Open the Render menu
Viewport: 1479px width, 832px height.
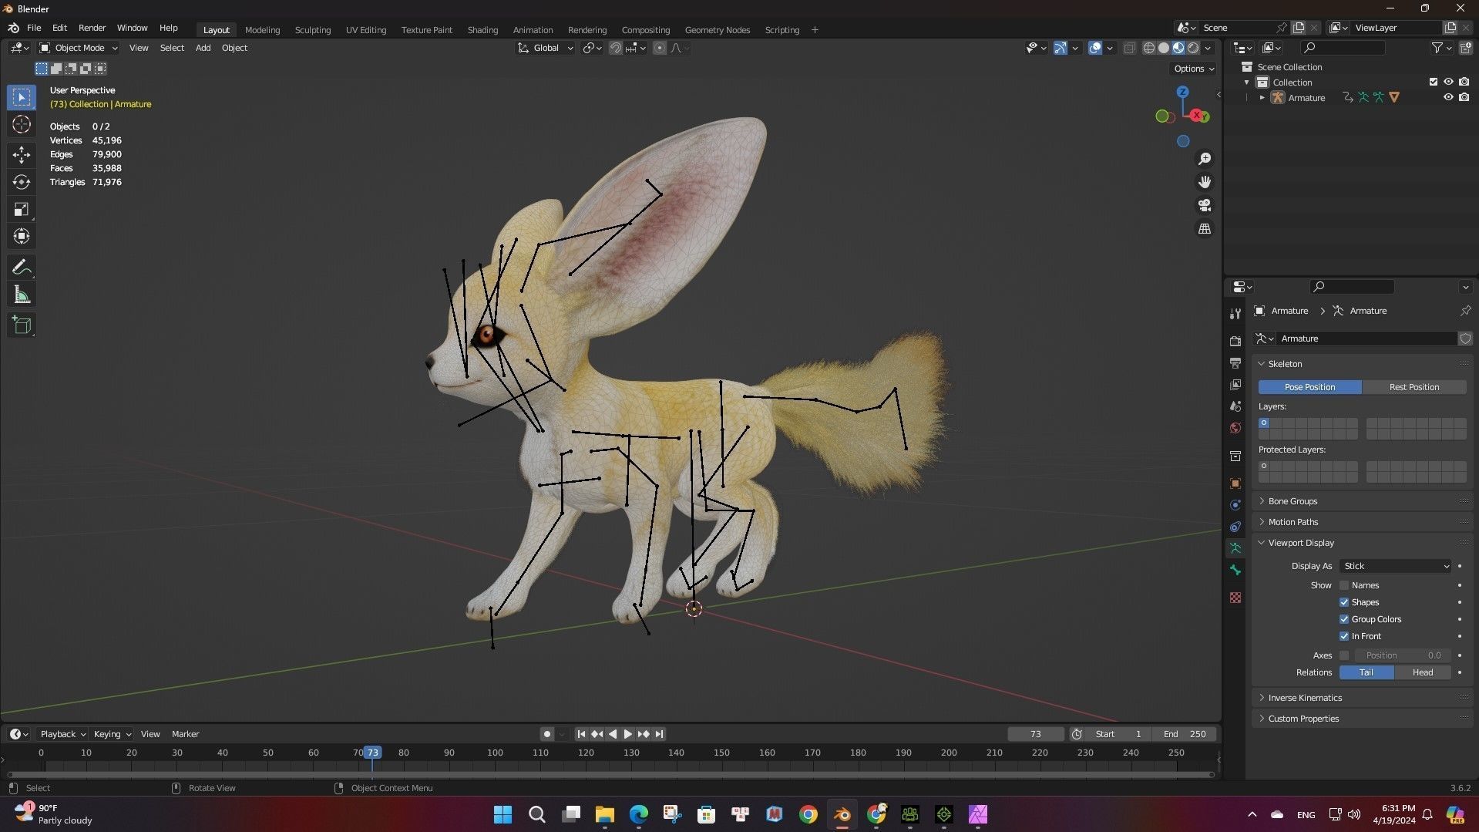coord(92,28)
